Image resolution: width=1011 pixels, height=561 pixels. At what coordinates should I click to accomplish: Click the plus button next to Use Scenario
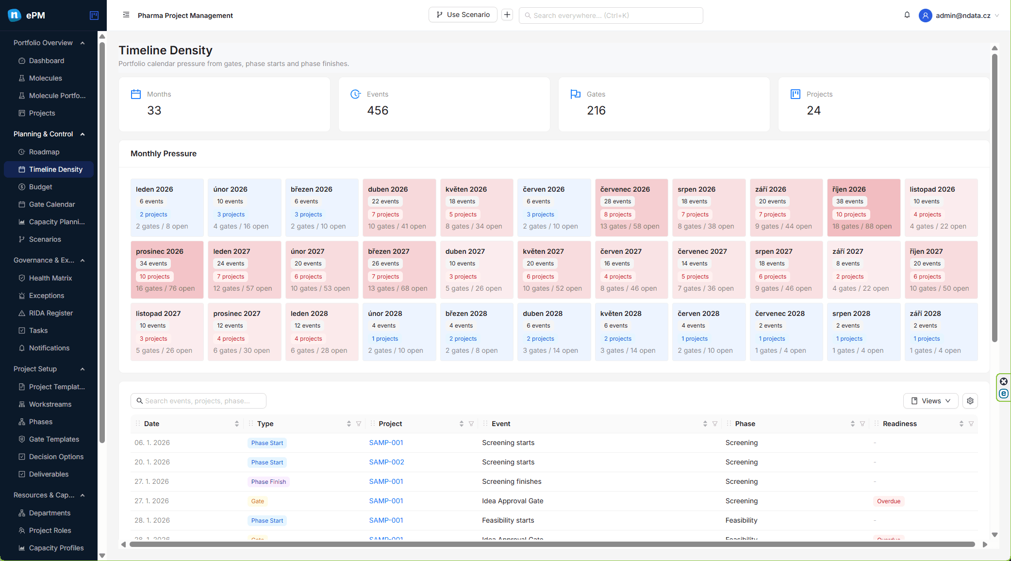click(507, 15)
